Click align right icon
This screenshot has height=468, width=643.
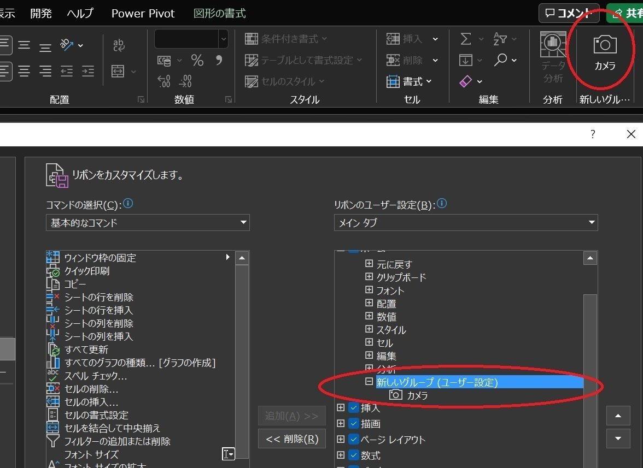click(45, 71)
